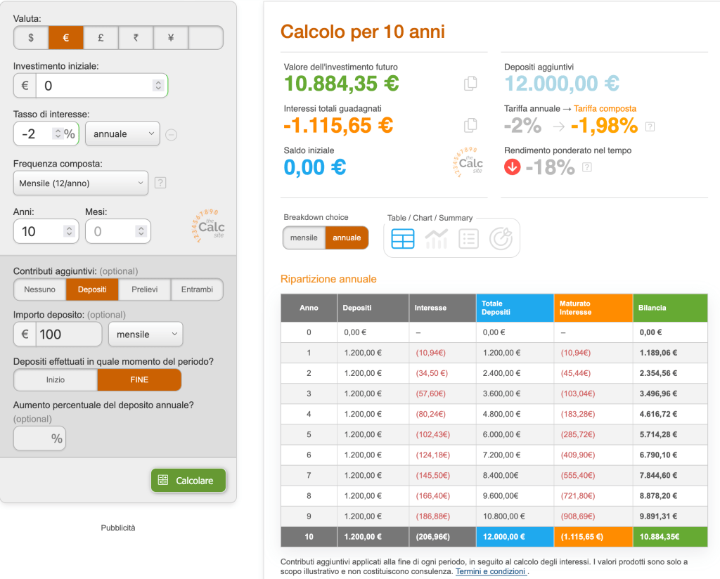Click the Investimento iniziale input field
This screenshot has height=579, width=720.
tap(96, 86)
